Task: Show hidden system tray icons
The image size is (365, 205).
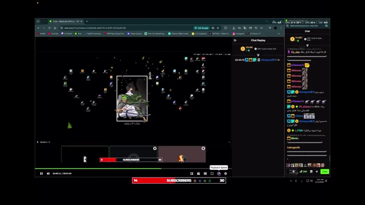Action: click(291, 181)
